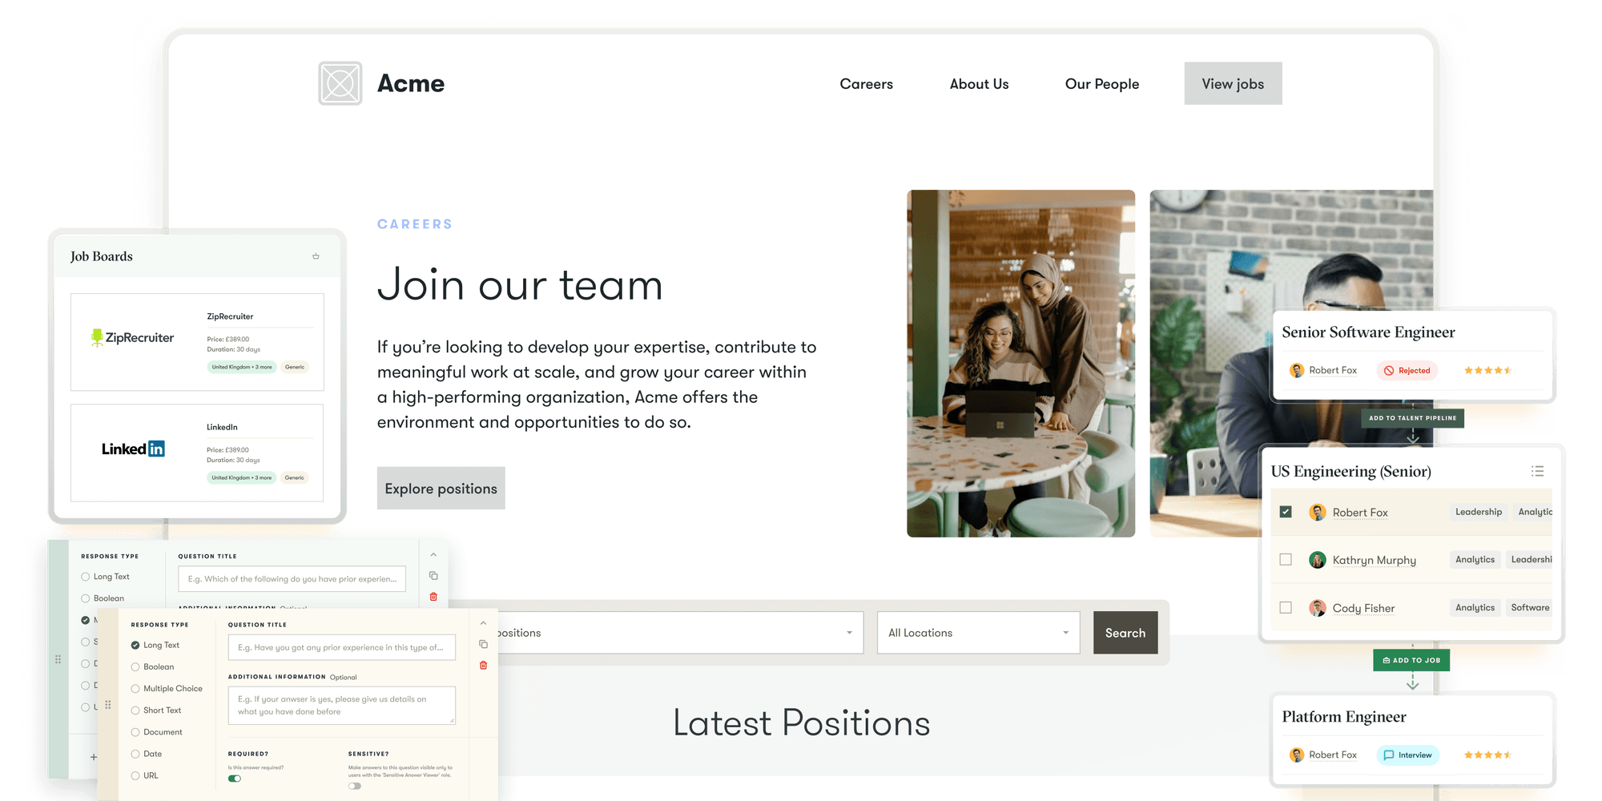
Task: Click the Acme logo icon
Action: click(340, 83)
